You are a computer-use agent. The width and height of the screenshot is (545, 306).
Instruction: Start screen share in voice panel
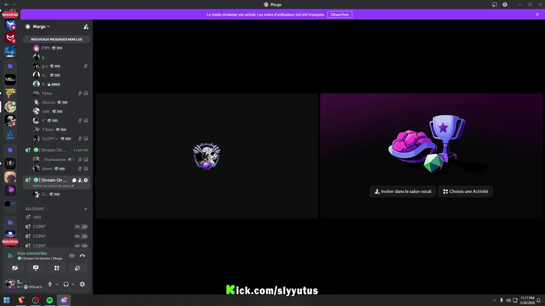click(x=36, y=268)
